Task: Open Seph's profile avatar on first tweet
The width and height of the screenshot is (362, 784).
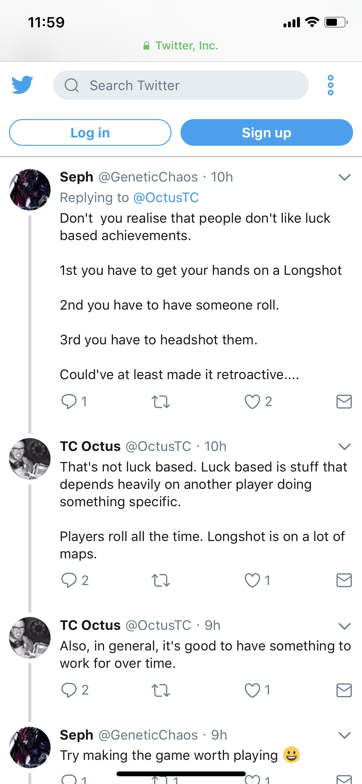Action: [30, 190]
